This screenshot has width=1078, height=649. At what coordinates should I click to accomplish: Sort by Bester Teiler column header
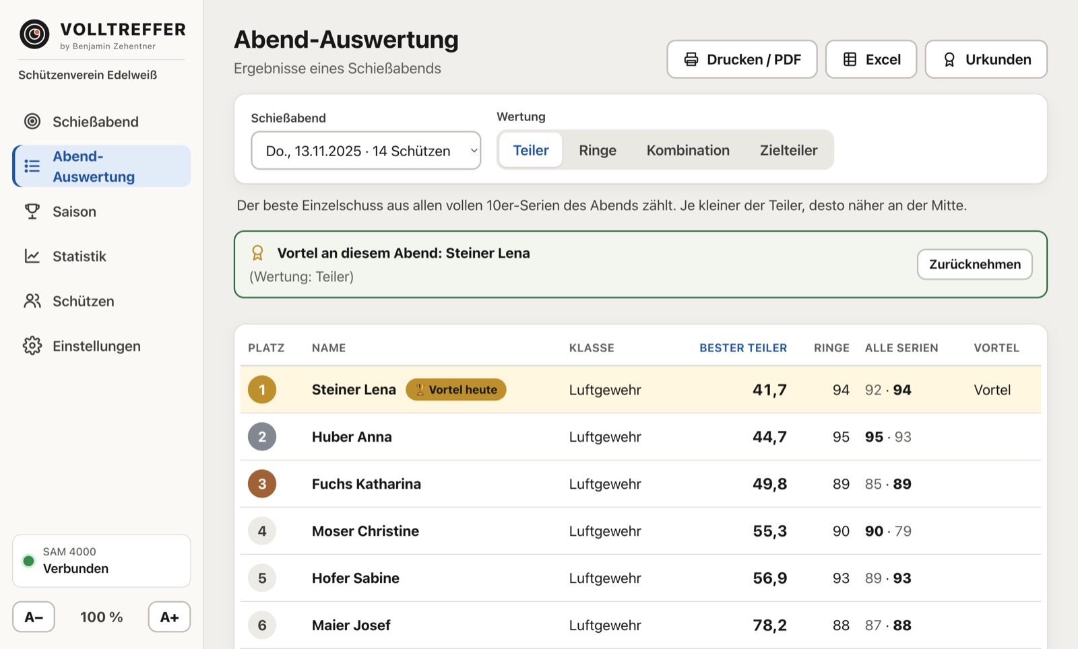point(742,347)
